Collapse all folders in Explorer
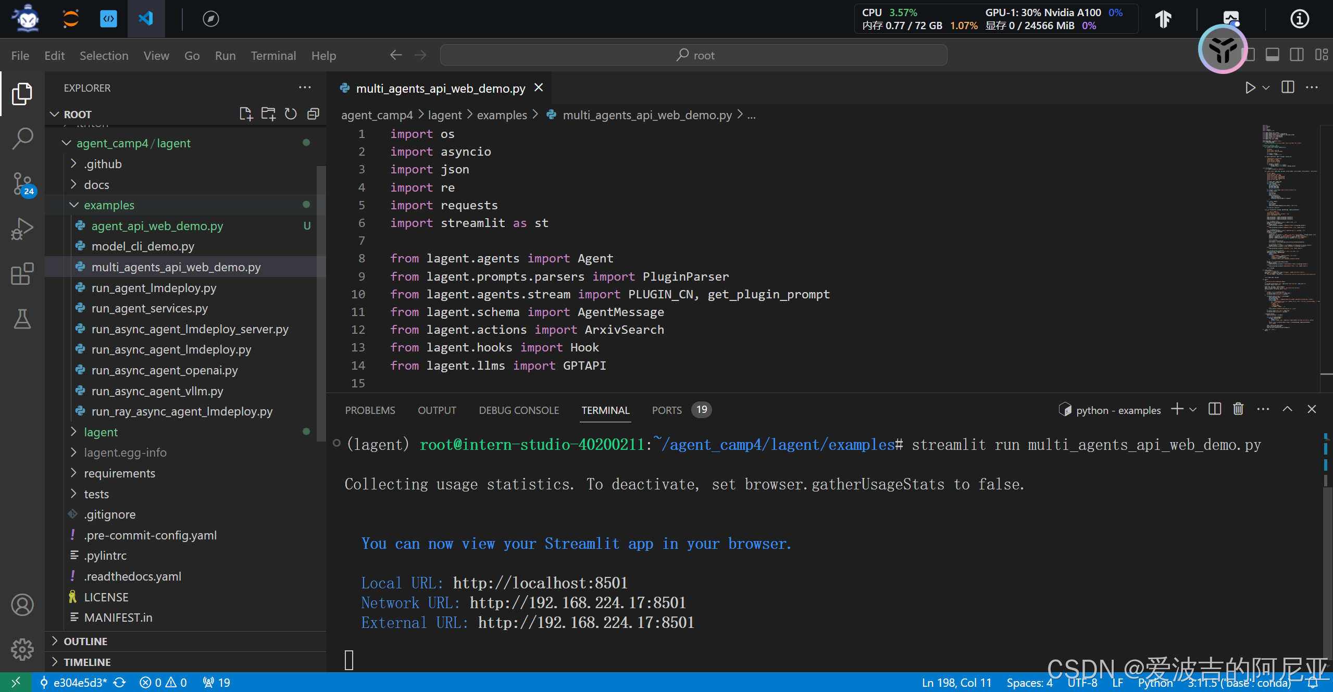This screenshot has width=1333, height=692. [313, 114]
